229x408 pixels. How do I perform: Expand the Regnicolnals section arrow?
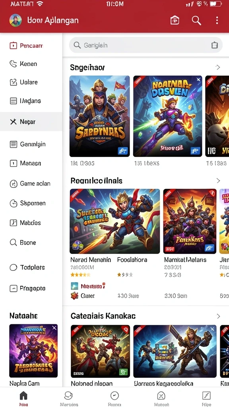pos(218,180)
